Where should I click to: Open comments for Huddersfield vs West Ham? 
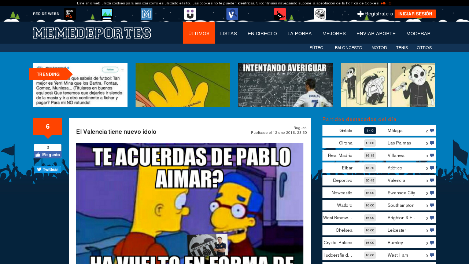[x=432, y=255]
